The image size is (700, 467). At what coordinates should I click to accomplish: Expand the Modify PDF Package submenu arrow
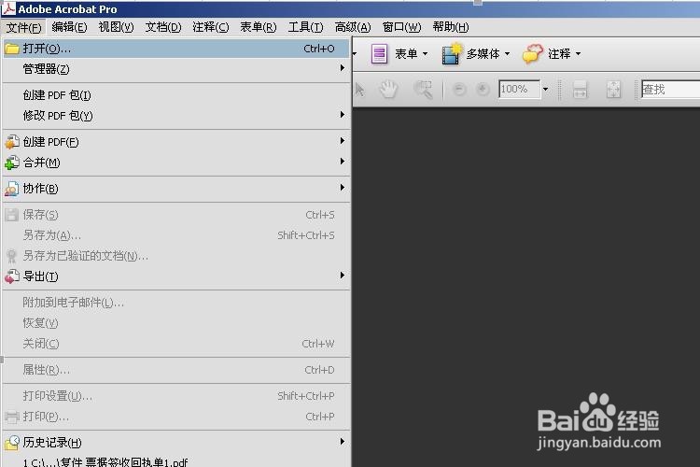(342, 115)
